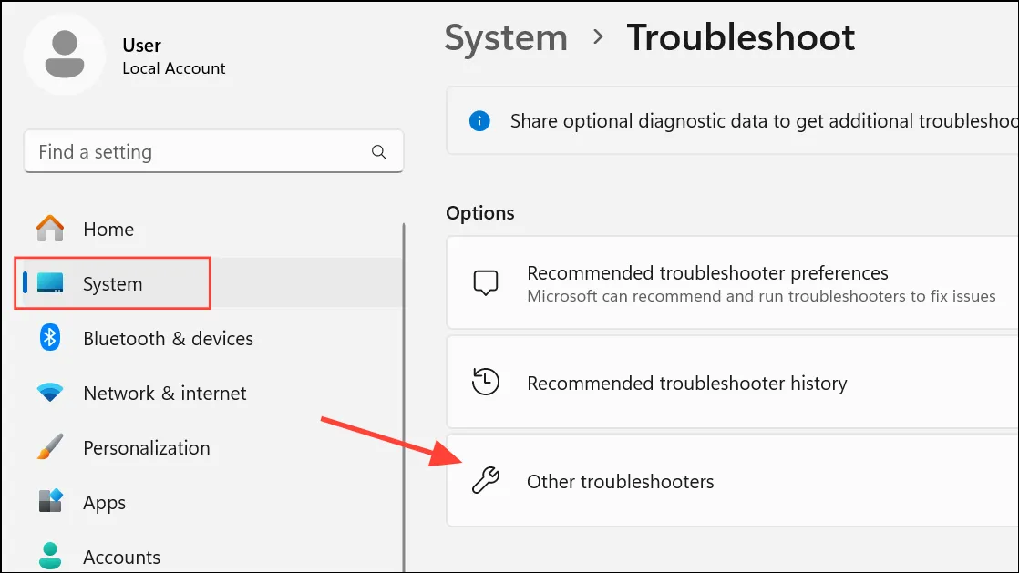Screen dimensions: 1019x573
Task: Click the history clock icon
Action: point(486,382)
